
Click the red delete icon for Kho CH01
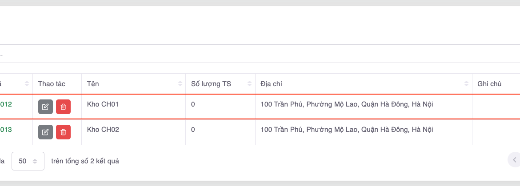(63, 107)
